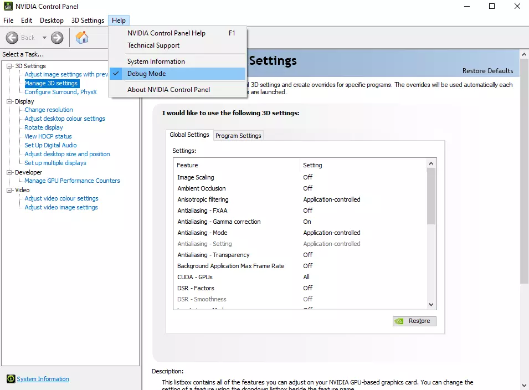Open Set Up Digital Audio
The width and height of the screenshot is (529, 390).
(50, 145)
